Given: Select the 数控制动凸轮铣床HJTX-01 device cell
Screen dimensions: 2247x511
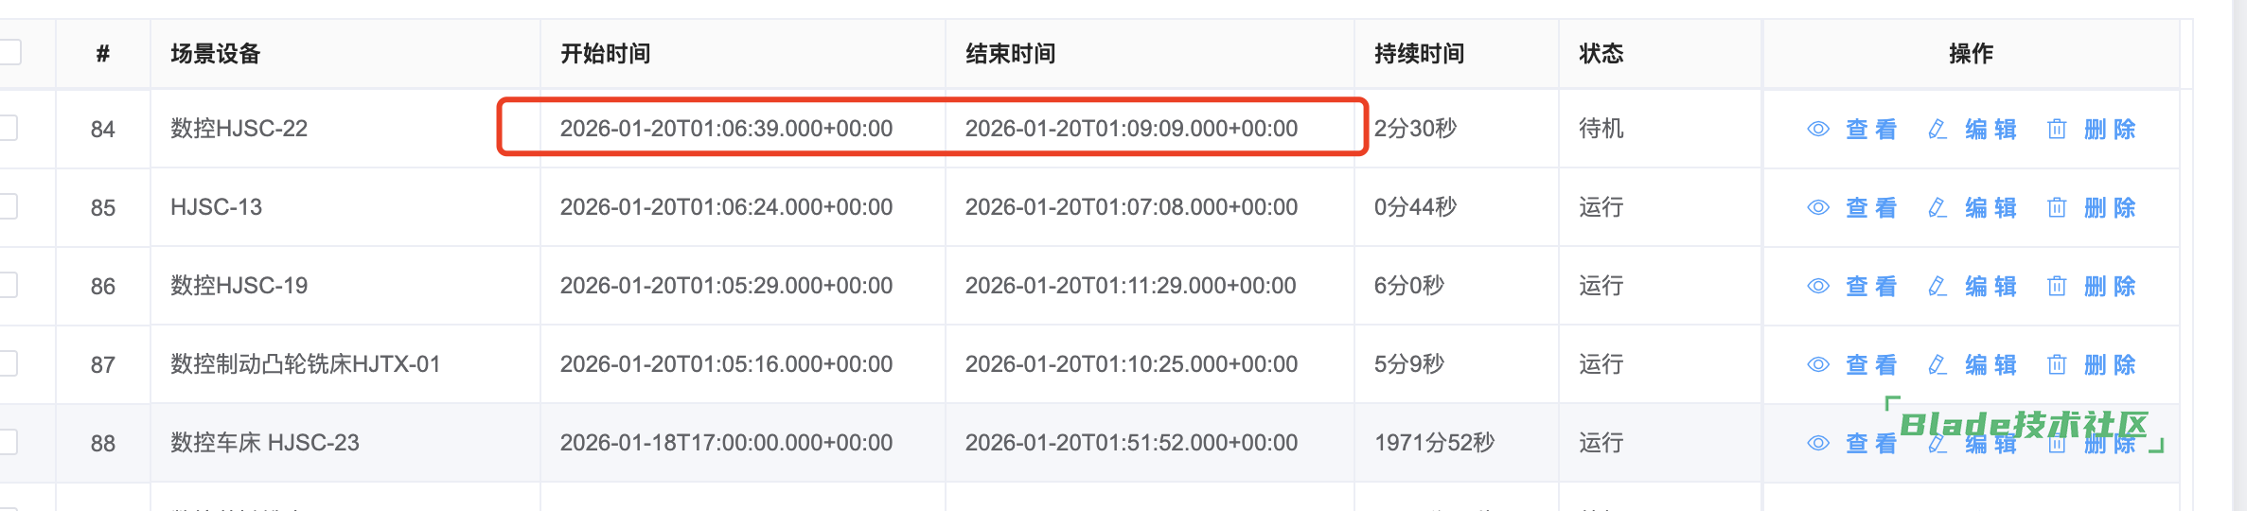Looking at the screenshot, I should click(x=305, y=364).
